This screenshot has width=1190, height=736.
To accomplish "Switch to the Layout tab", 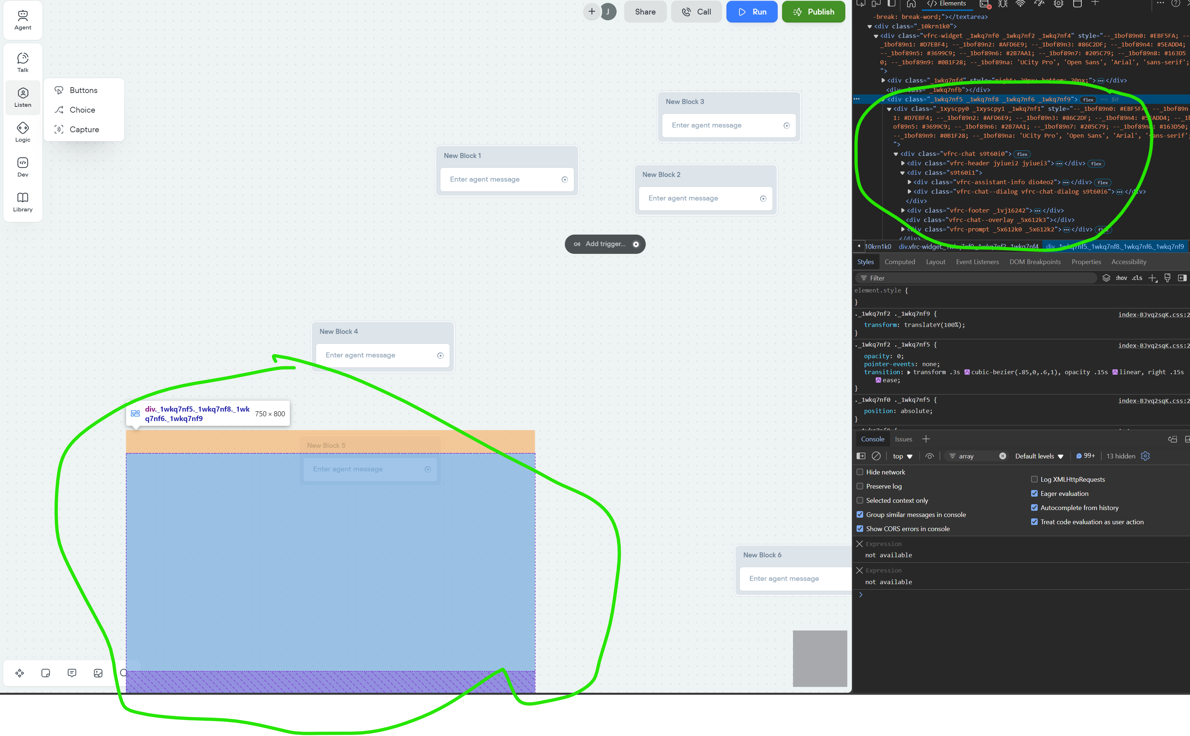I will [x=935, y=262].
